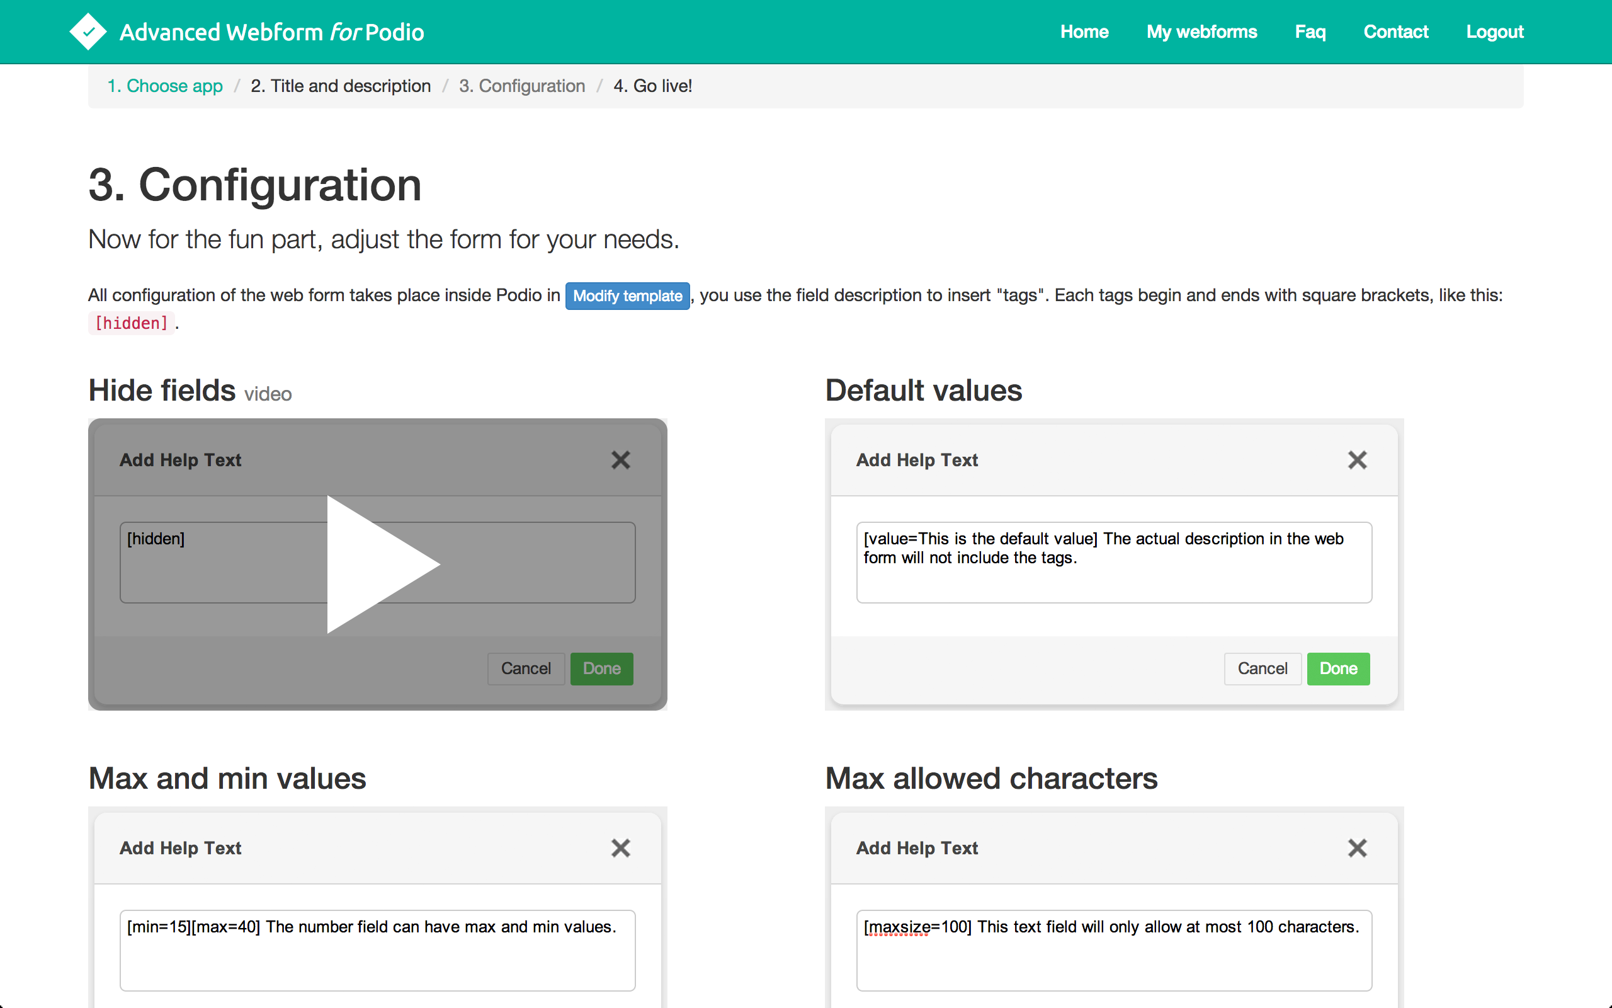Close the Hide fields help text dialog
Screen dimensions: 1612x1008
click(620, 460)
